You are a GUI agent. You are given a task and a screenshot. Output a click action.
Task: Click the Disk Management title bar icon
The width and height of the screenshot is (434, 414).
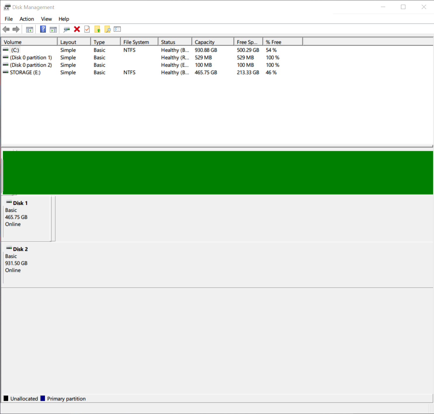(x=7, y=7)
